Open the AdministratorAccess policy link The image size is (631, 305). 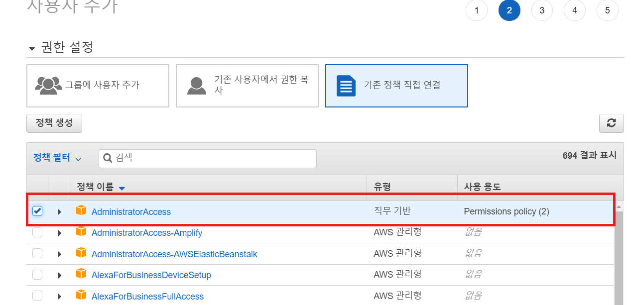pos(131,212)
